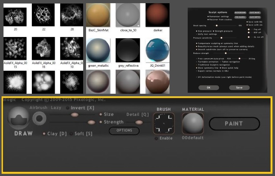Toggle Airbrush mode
Image resolution: width=275 pixels, height=176 pixels.
coord(38,107)
